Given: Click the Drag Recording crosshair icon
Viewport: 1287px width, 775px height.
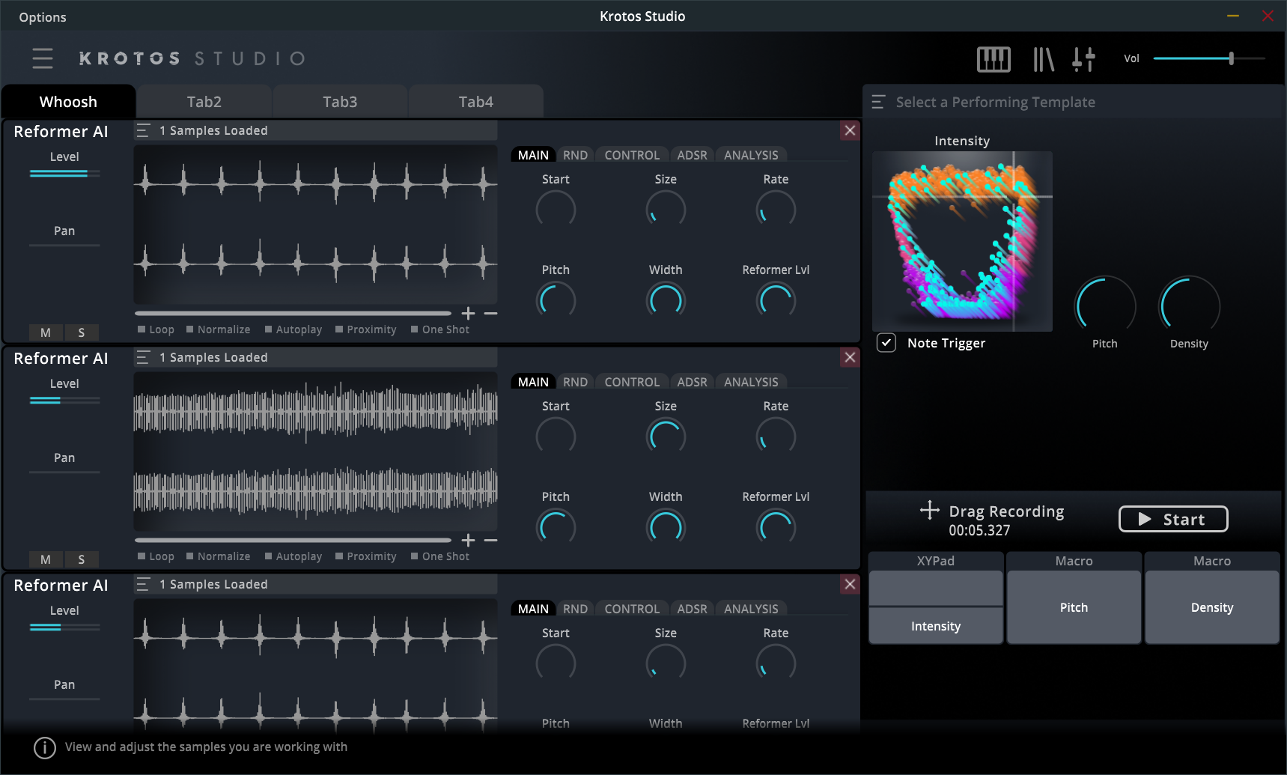Looking at the screenshot, I should 928,511.
